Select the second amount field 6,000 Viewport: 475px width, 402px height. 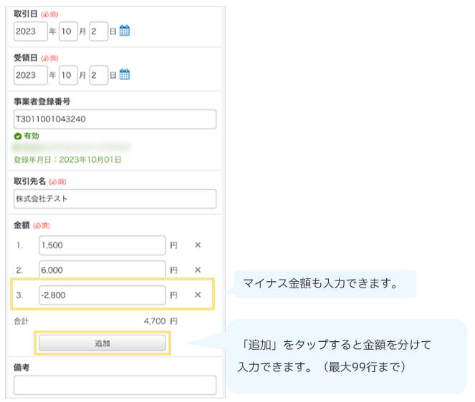(x=102, y=270)
